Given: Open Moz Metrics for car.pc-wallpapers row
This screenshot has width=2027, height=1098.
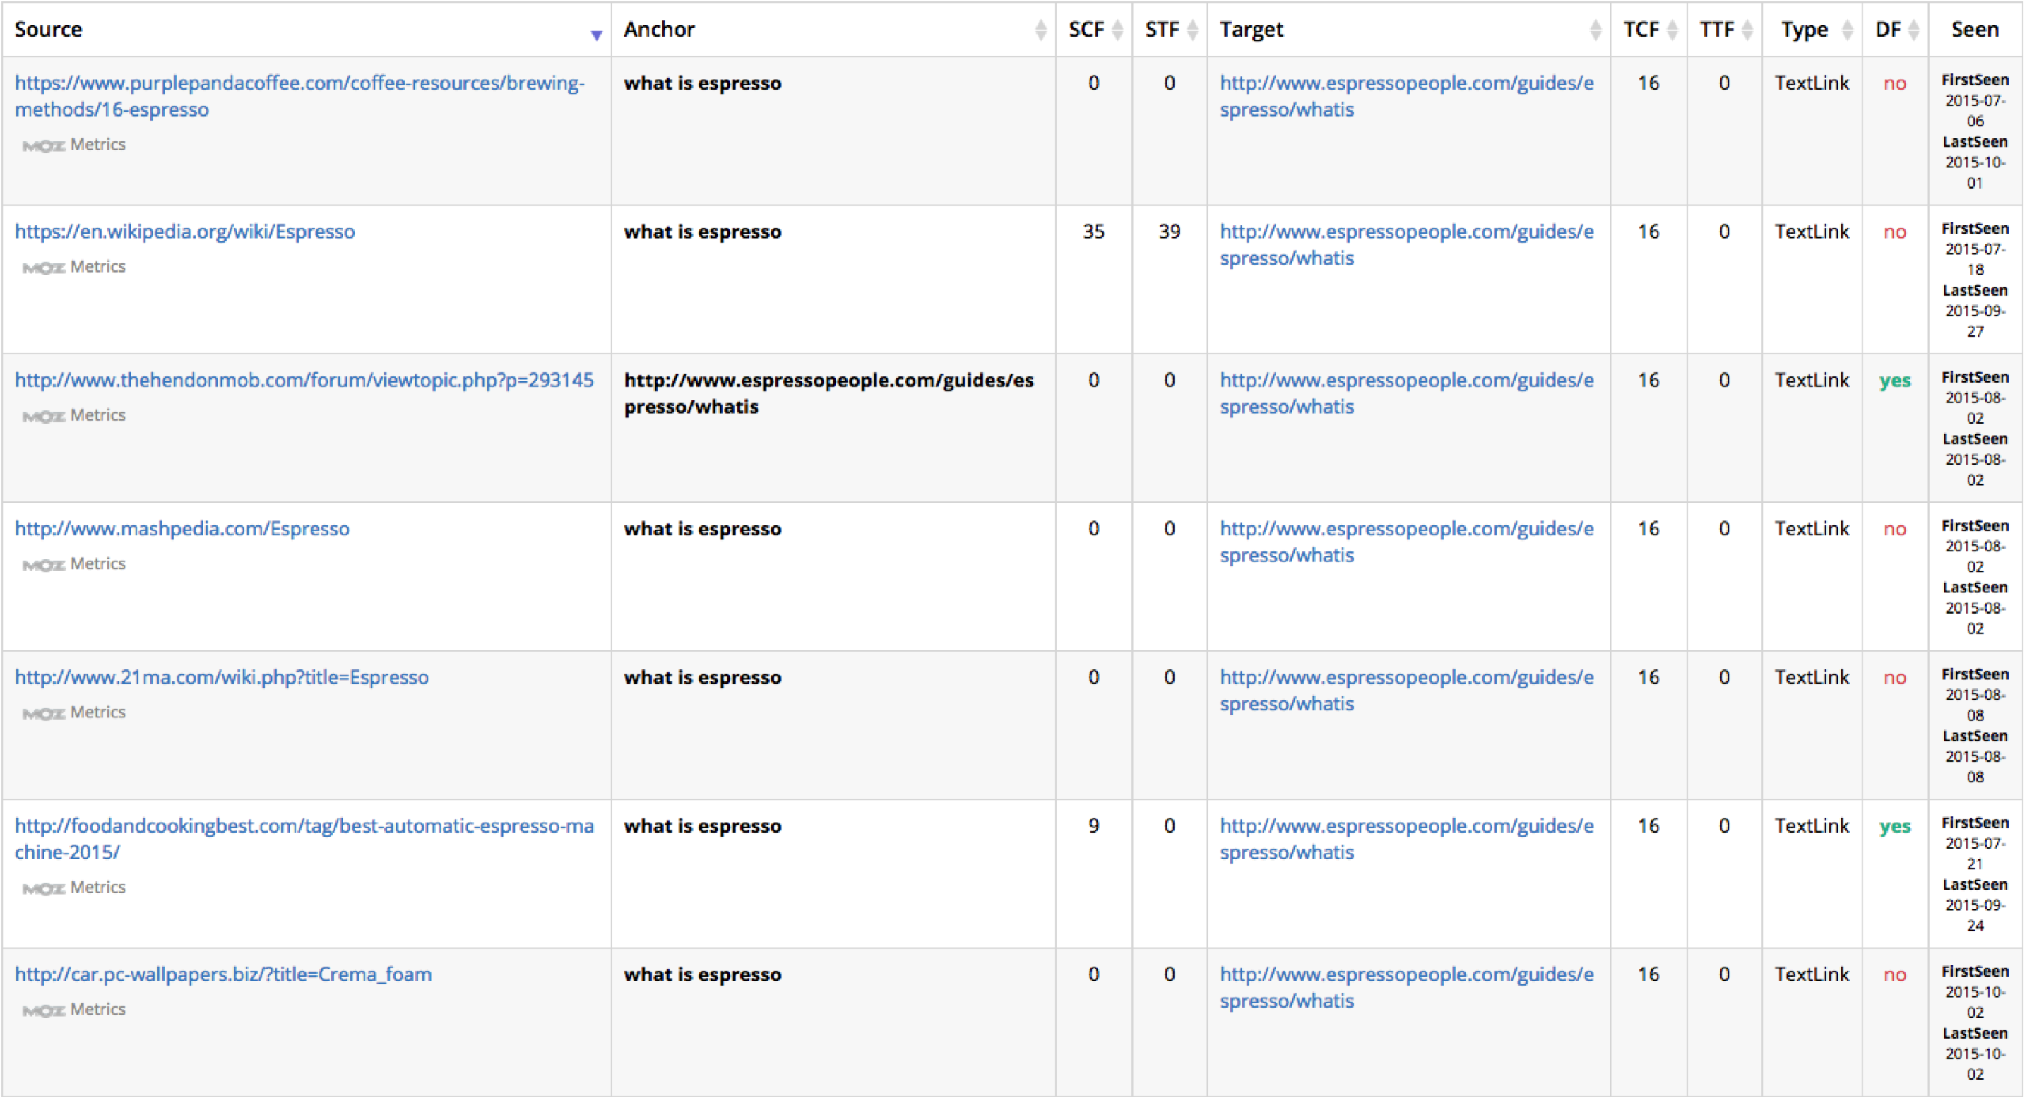Looking at the screenshot, I should (x=74, y=1009).
